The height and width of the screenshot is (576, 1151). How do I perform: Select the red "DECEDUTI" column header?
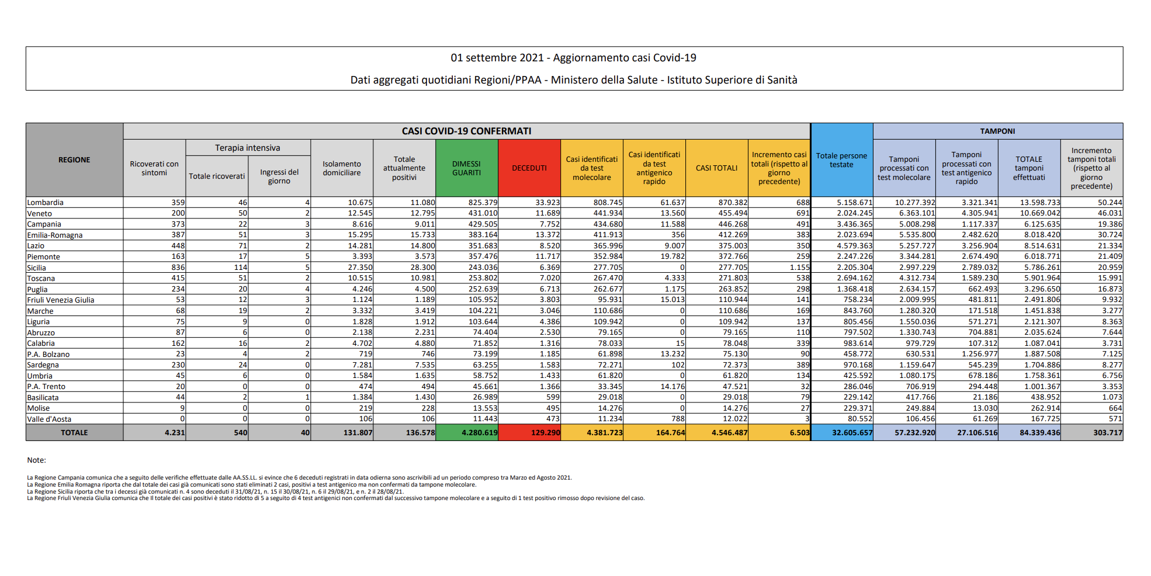(529, 168)
